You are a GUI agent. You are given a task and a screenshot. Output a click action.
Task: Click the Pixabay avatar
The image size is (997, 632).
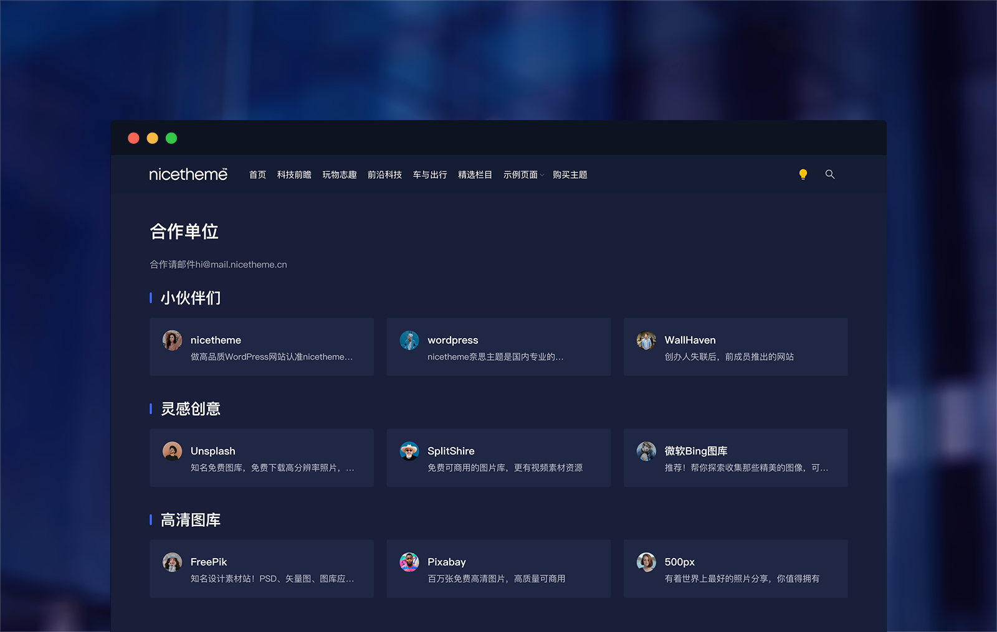409,562
